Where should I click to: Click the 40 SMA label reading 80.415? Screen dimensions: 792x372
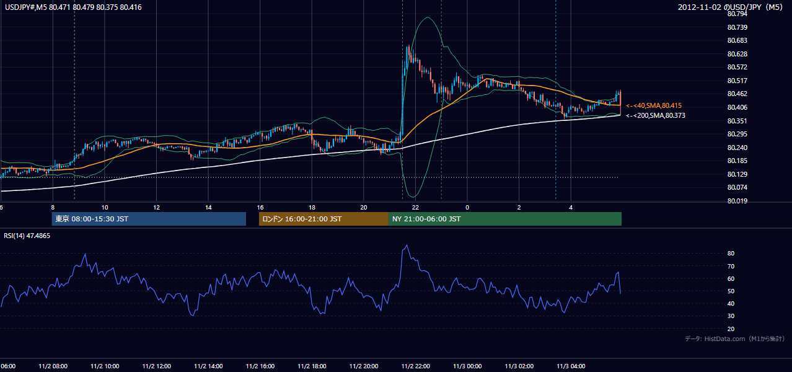pos(654,106)
